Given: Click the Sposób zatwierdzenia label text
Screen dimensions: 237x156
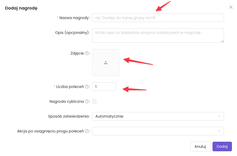Looking at the screenshot, I should tap(68, 116).
